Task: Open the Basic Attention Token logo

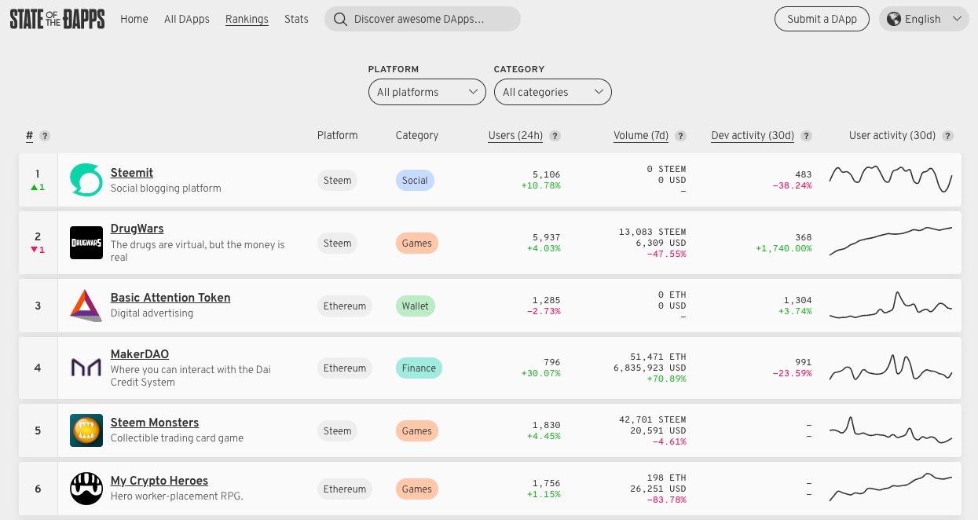Action: pos(86,306)
